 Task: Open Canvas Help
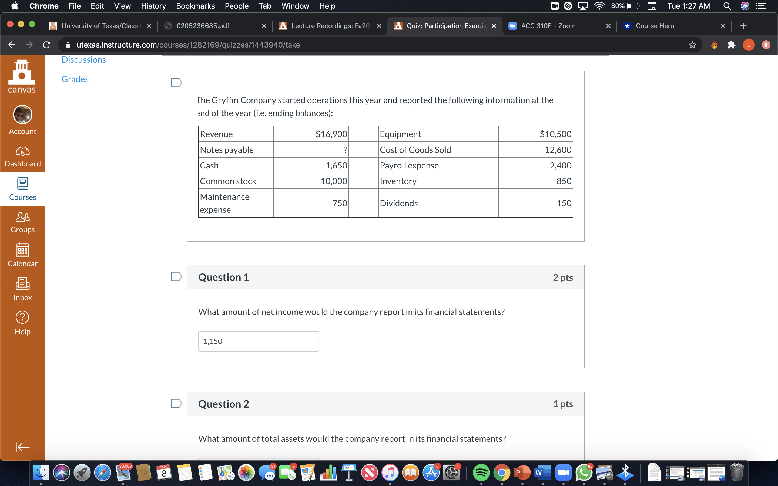22,322
